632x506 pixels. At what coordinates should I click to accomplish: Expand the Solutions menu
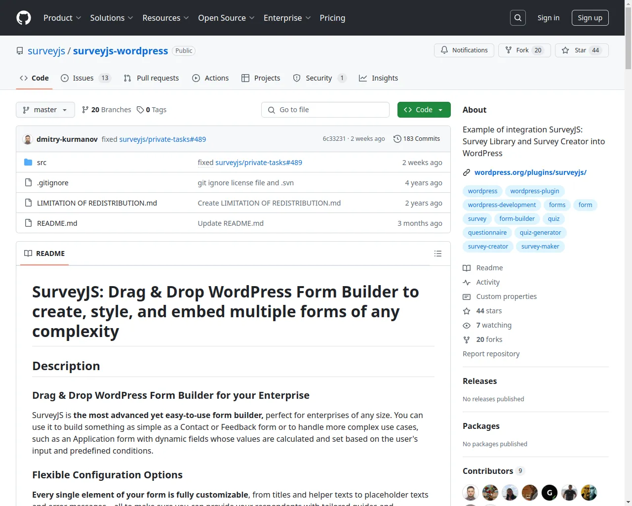click(112, 18)
